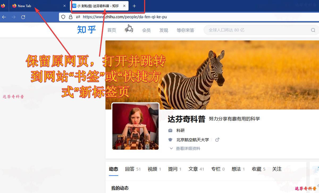319x193 pixels.
Task: Select the 会员 membership menu item
Action: 146,30
